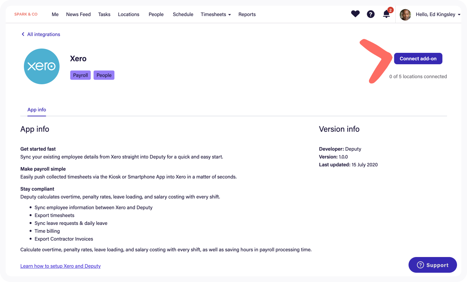Click the Connect add-on button
This screenshot has height=282, width=467.
(418, 59)
